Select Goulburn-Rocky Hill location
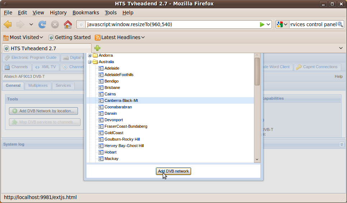 122,140
